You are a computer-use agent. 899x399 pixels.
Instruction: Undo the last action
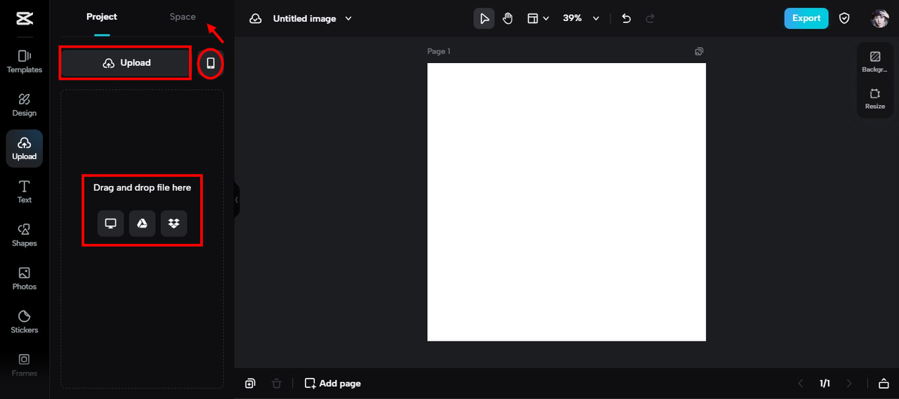click(x=627, y=18)
